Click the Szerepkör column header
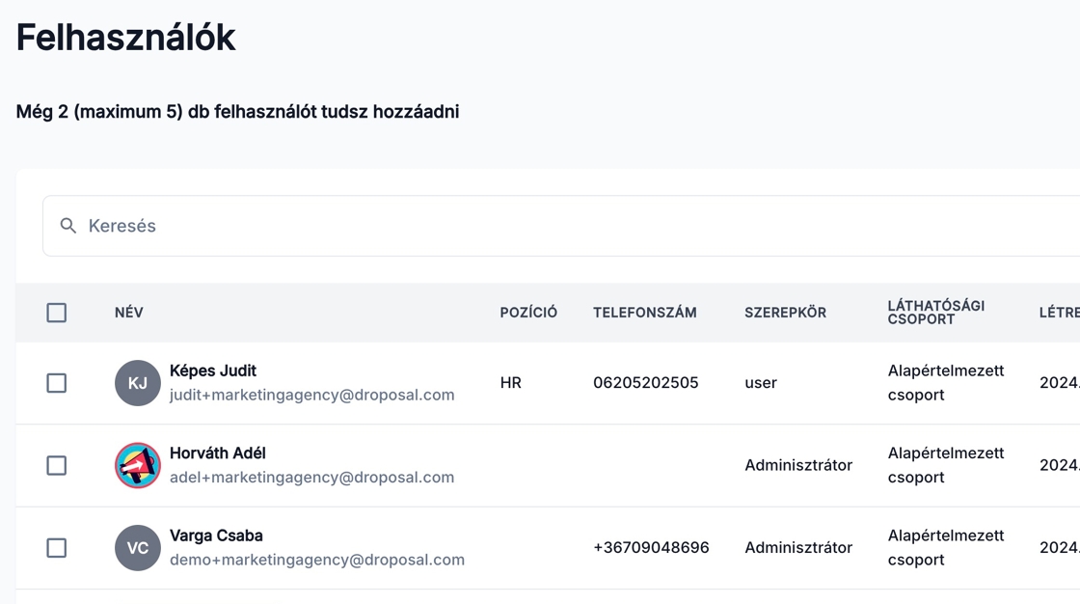 785,313
